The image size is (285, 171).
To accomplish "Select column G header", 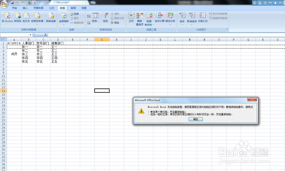I will 102,39.
